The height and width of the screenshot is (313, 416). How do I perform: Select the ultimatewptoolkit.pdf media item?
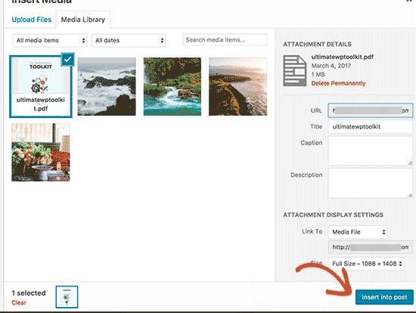point(41,86)
